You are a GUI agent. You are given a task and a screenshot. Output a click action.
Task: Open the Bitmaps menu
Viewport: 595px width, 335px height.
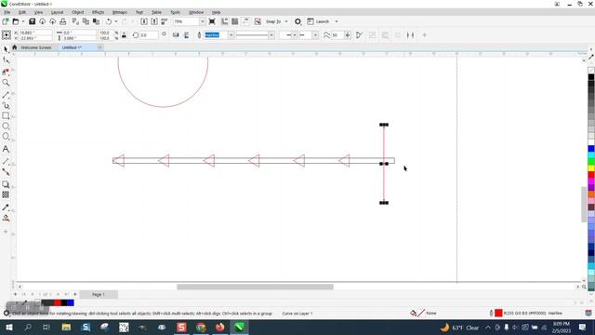120,12
